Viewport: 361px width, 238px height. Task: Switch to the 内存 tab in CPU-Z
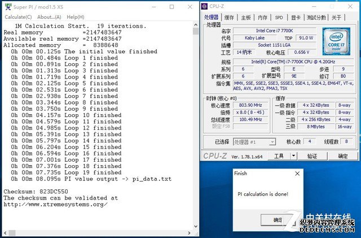coord(262,18)
